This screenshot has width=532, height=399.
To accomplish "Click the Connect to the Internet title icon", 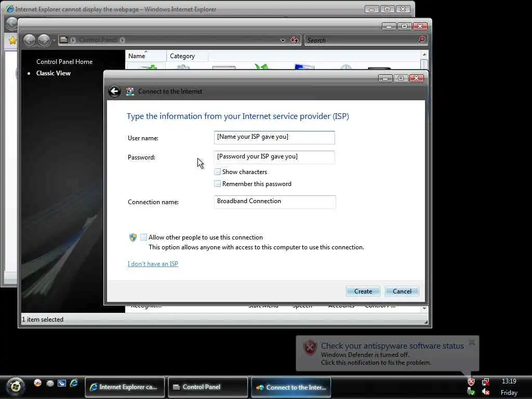I will 129,91.
